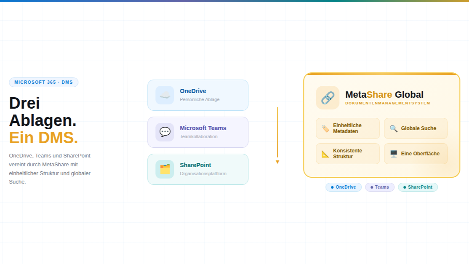
Task: Select the Globale Suche feature label
Action: click(x=418, y=128)
